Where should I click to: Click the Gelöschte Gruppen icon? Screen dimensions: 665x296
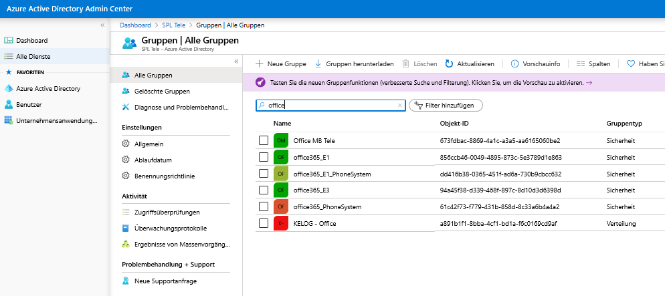pyautogui.click(x=126, y=91)
